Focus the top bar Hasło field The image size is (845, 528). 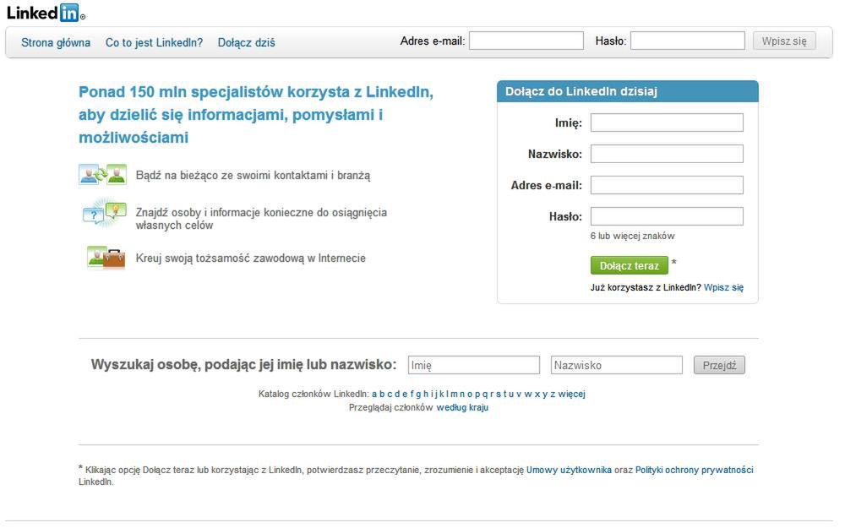click(688, 41)
